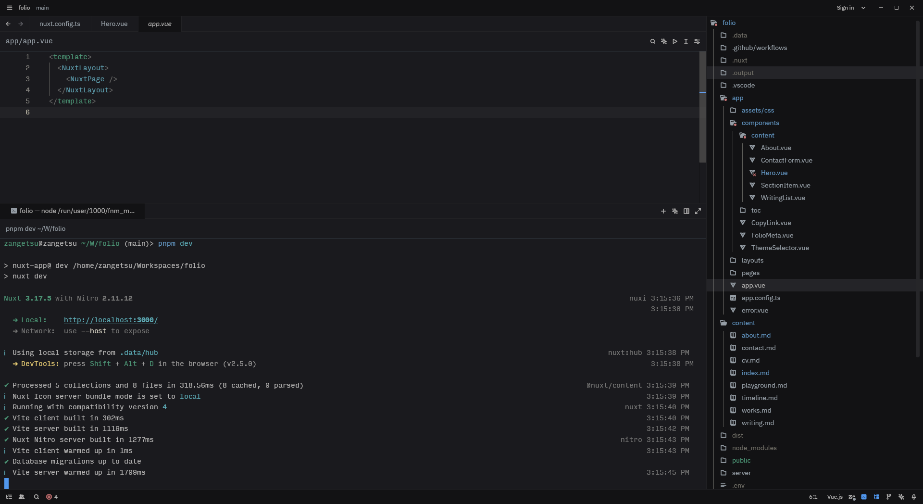Click the editor vertical scrollbar thumb
This screenshot has width=923, height=504.
703,107
